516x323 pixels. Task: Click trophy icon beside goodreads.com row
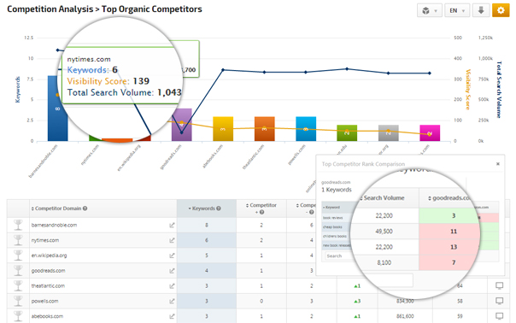point(18,270)
